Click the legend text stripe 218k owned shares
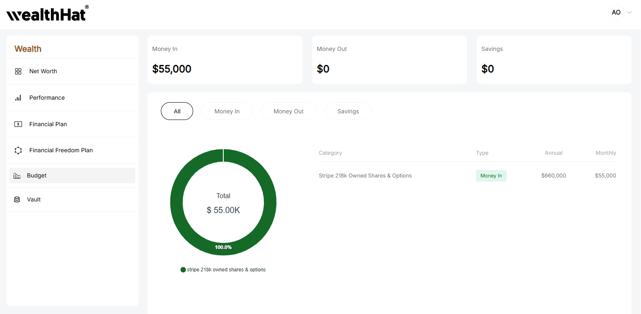Viewport: 641px width, 314px height. [226, 270]
